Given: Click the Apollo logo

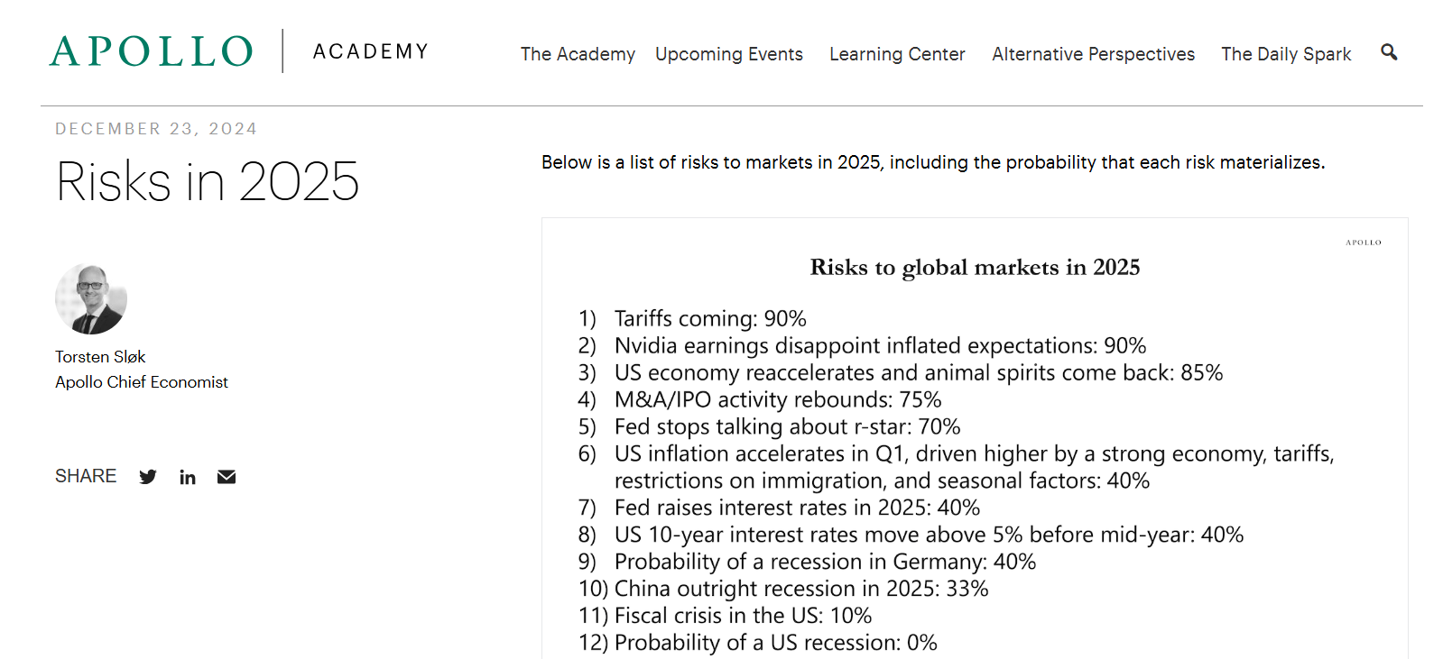Looking at the screenshot, I should (151, 50).
